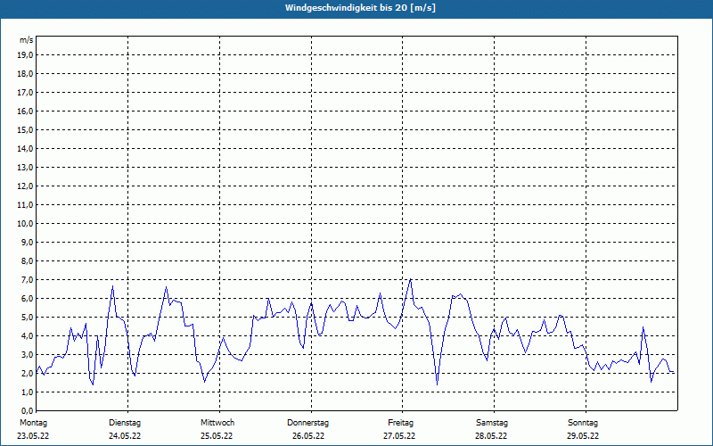This screenshot has width=713, height=446.
Task: Click the 'Donnerstag' day label
Action: tap(307, 423)
